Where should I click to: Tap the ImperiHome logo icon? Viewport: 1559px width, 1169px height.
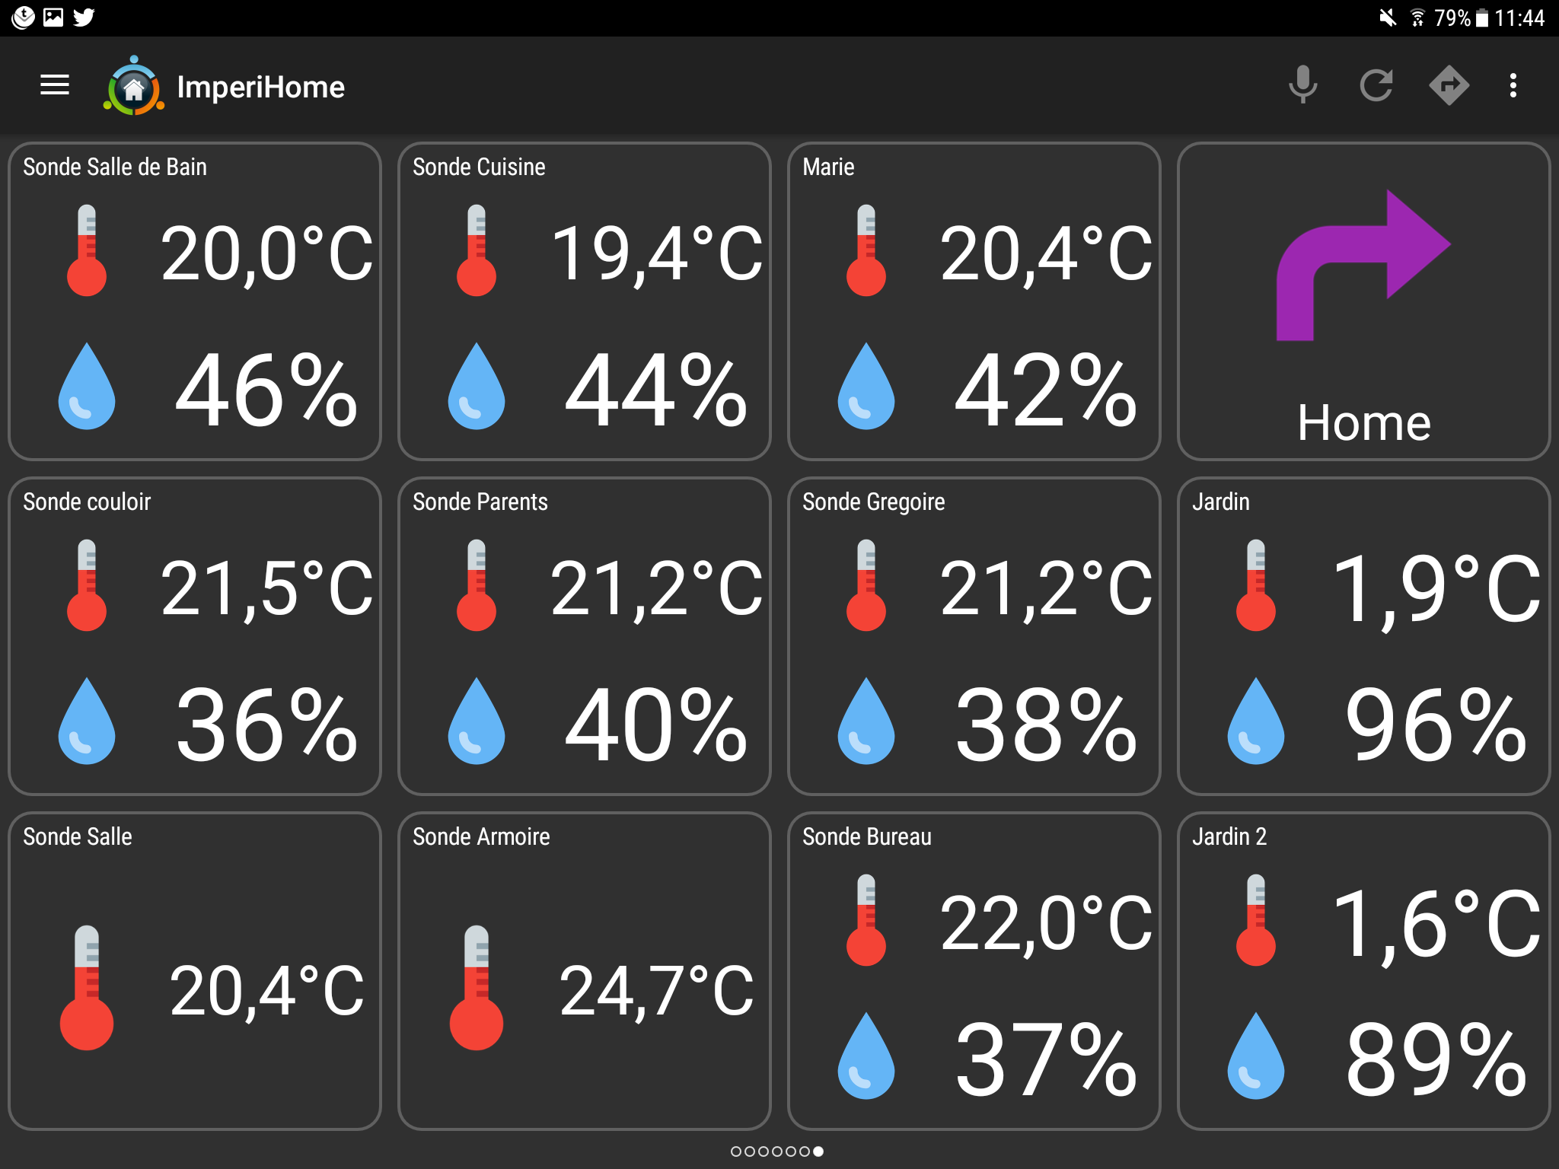[134, 86]
